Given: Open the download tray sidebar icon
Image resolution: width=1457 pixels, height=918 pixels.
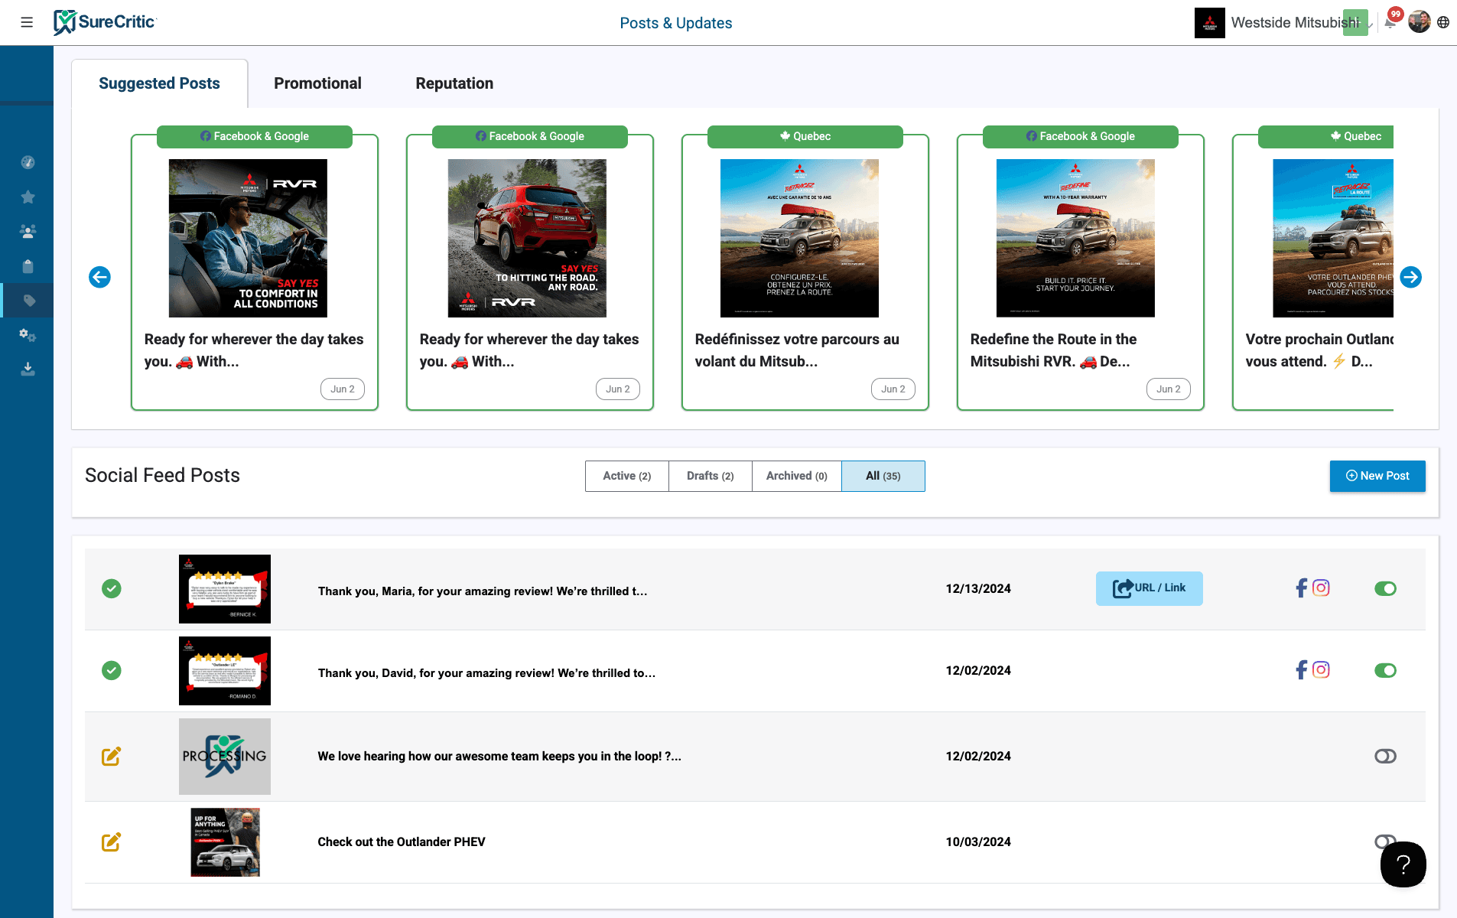Looking at the screenshot, I should tap(28, 369).
